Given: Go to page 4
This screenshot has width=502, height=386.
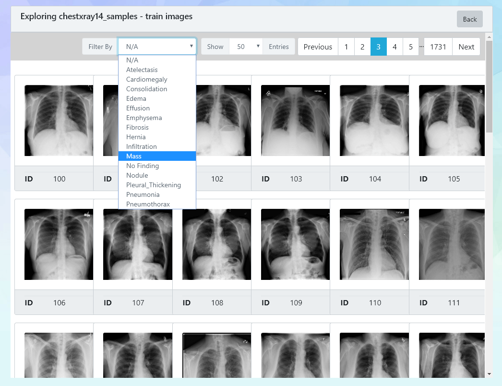Looking at the screenshot, I should tap(395, 47).
